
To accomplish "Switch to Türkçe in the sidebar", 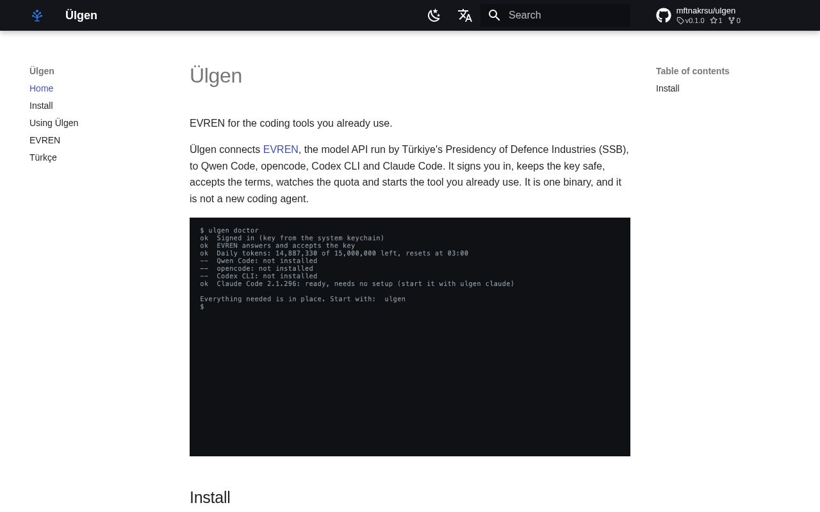I will (43, 157).
